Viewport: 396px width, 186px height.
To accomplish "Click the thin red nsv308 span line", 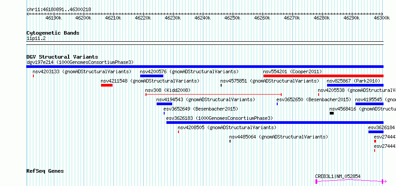I will point(214,95).
